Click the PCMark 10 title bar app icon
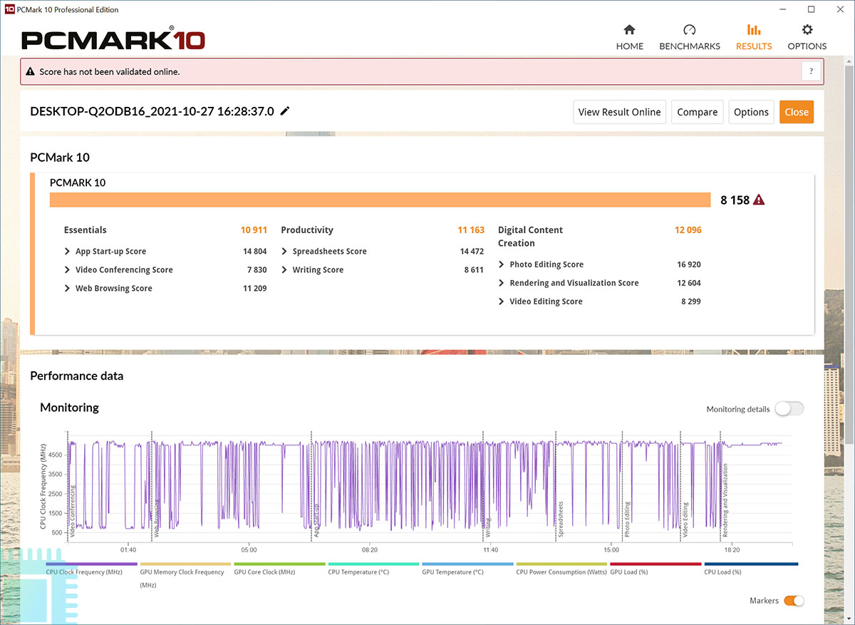 (10, 10)
